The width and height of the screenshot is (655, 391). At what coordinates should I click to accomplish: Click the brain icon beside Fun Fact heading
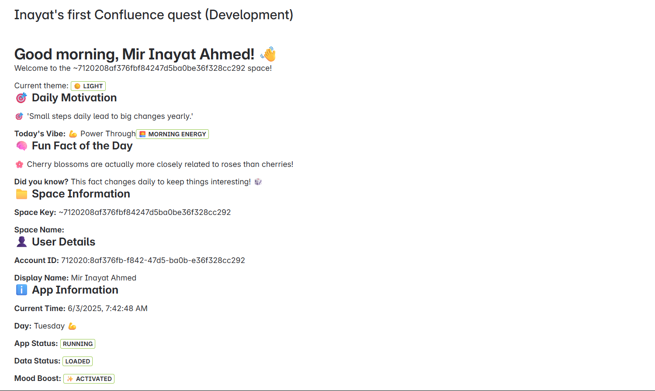(x=21, y=146)
